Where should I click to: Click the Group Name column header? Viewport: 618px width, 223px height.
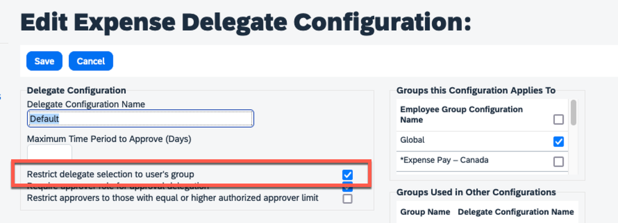click(x=425, y=212)
